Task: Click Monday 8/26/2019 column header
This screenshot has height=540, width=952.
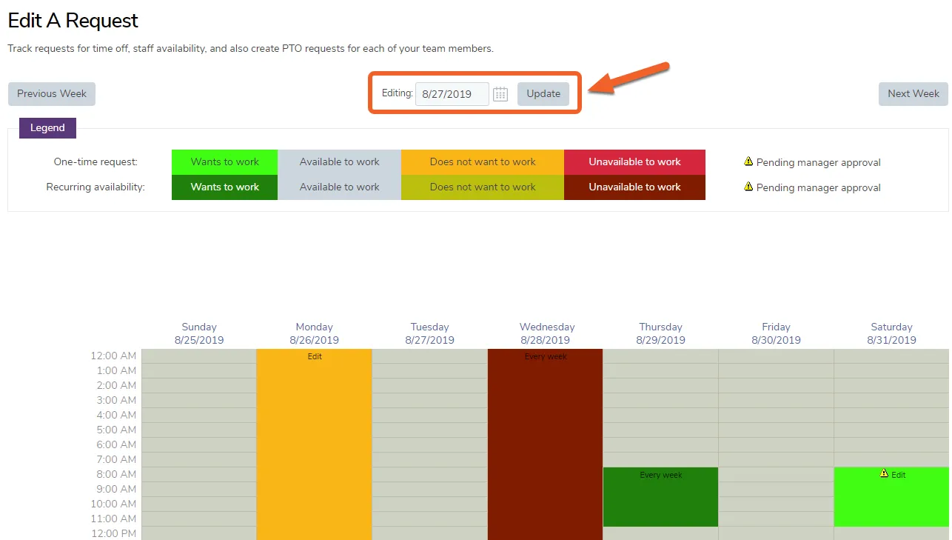Action: [x=315, y=333]
